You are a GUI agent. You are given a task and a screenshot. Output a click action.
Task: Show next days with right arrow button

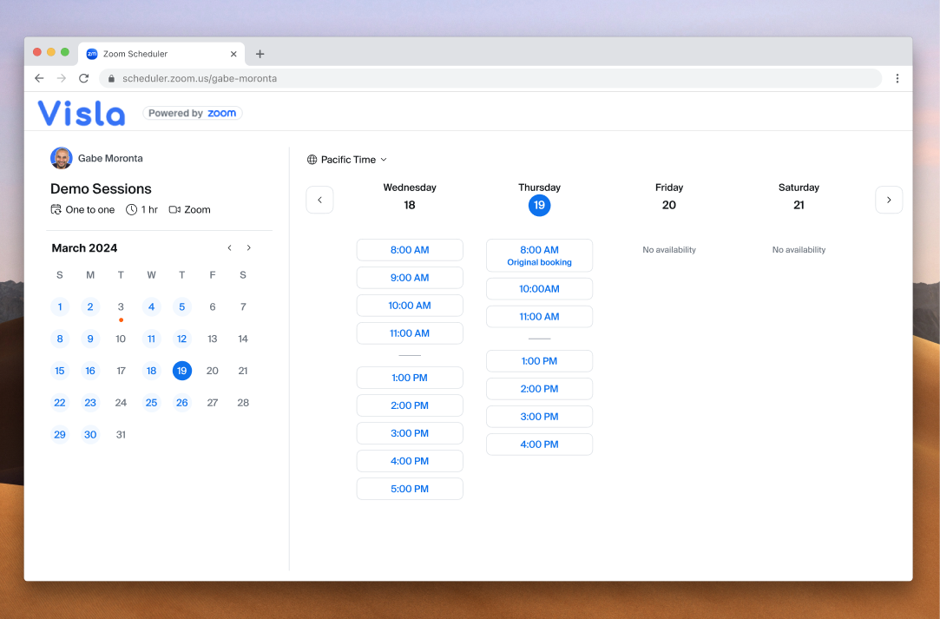coord(889,200)
